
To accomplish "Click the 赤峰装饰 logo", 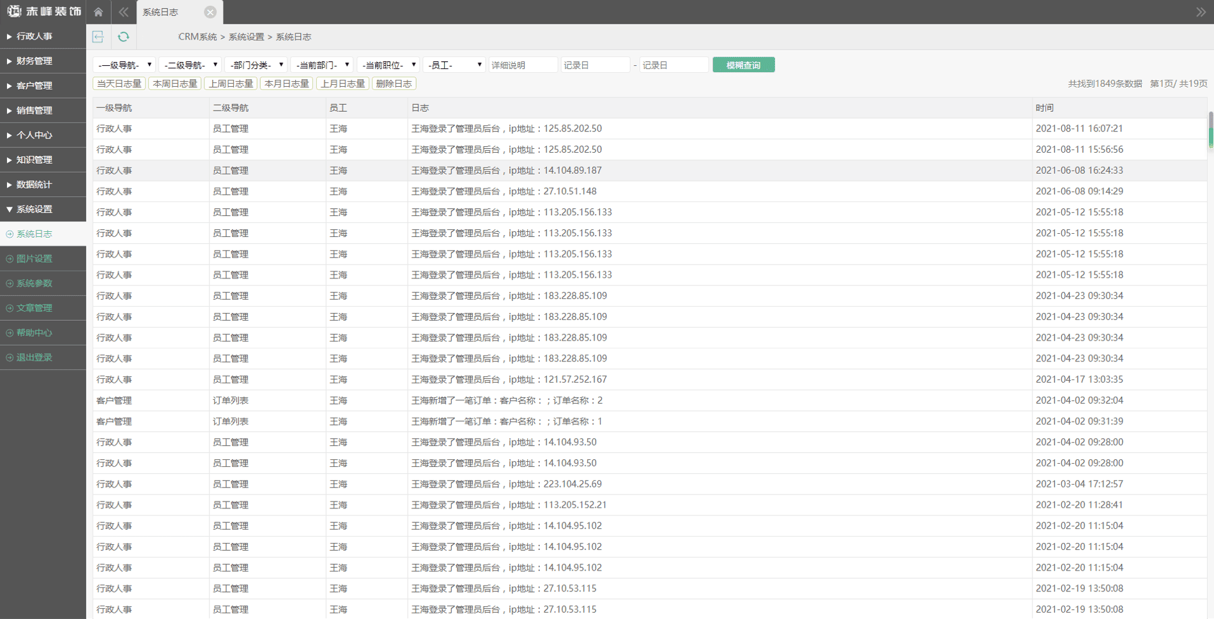I will pyautogui.click(x=43, y=11).
